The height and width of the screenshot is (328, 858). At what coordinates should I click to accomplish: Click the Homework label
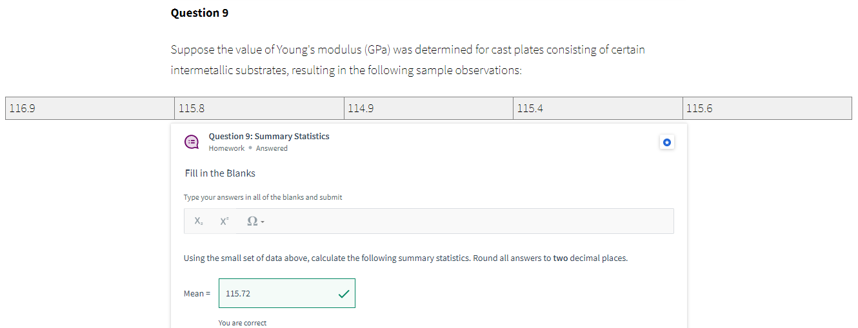pos(226,148)
